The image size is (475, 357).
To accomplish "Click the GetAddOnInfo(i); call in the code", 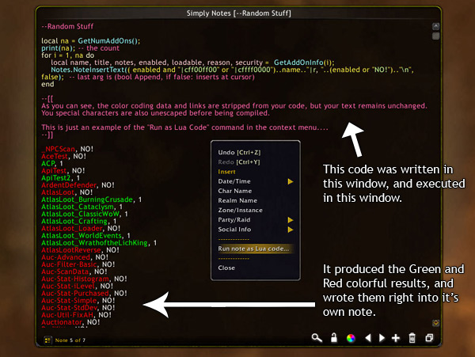I will [304, 63].
